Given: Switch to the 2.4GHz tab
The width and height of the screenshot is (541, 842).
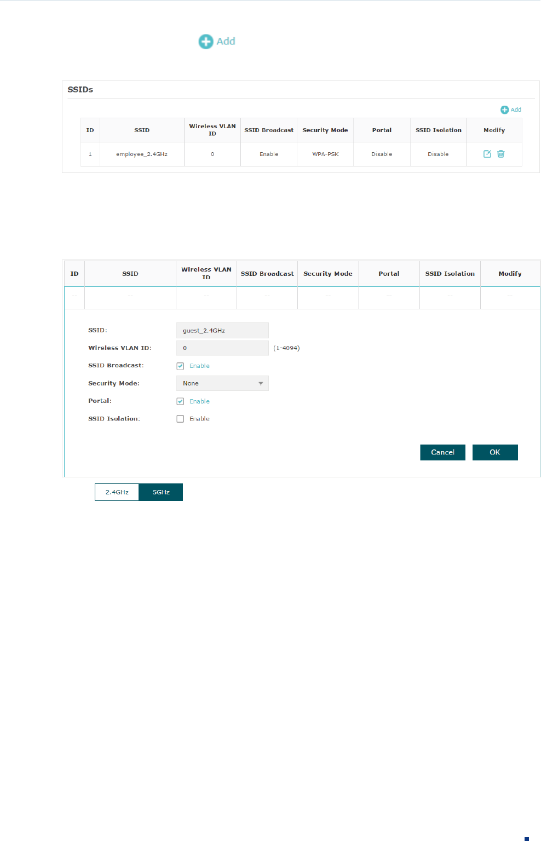Looking at the screenshot, I should [x=117, y=492].
